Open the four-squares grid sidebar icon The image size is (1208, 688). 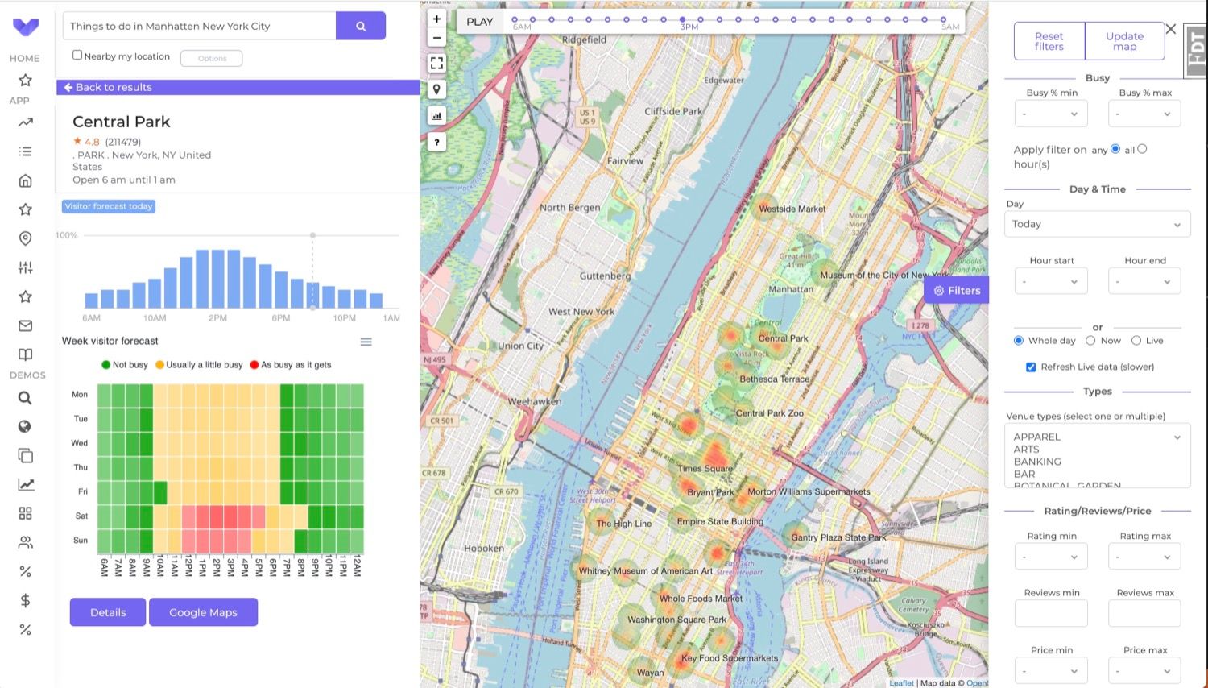[x=26, y=513]
